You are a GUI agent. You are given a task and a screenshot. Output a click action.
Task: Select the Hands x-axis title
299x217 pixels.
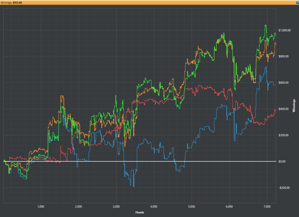coord(140,212)
